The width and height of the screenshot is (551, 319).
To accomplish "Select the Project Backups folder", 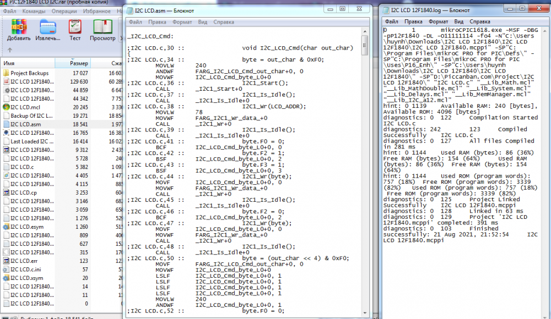I will pos(29,73).
